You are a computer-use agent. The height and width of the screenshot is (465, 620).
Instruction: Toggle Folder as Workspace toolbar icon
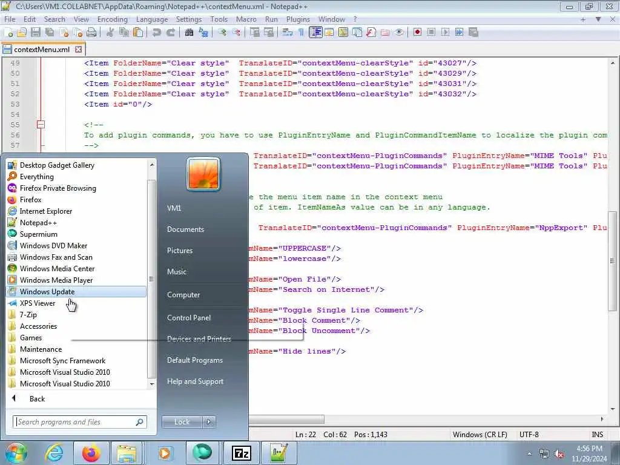pyautogui.click(x=385, y=33)
